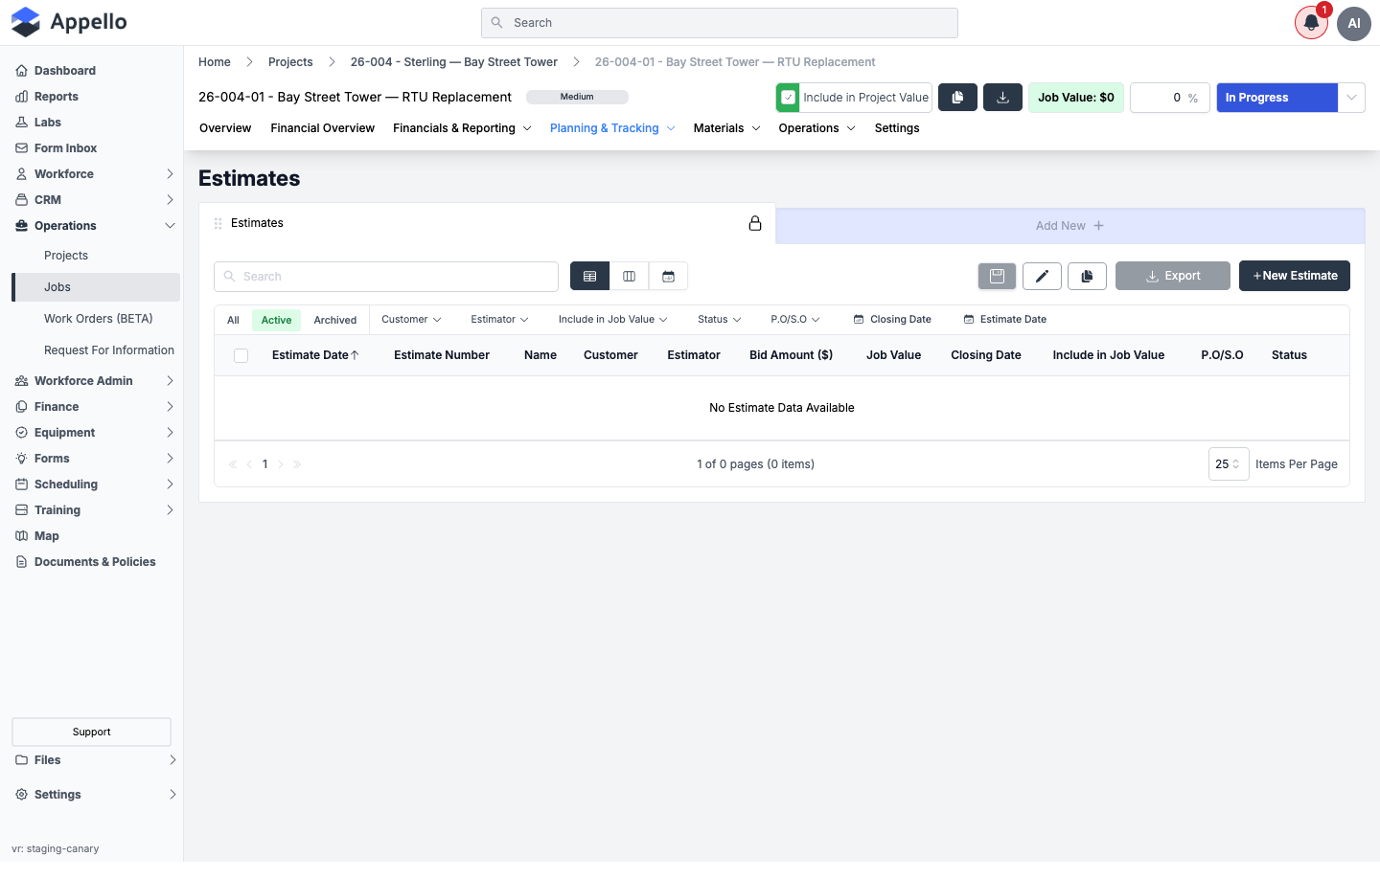The image size is (1380, 879).
Task: Click the Appello logo
Action: point(69,22)
